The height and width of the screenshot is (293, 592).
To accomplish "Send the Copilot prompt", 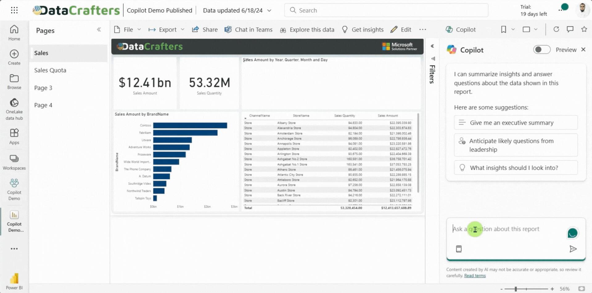I will pyautogui.click(x=573, y=249).
